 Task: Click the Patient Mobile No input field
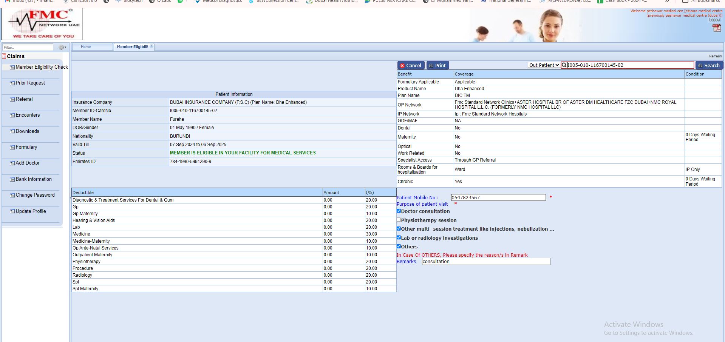point(498,197)
